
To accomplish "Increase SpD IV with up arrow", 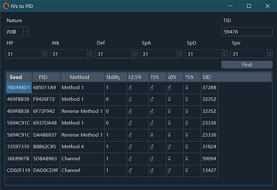I will [x=225, y=52].
